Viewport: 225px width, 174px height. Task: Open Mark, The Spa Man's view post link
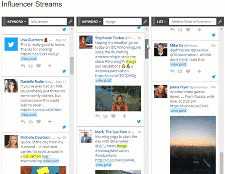pos(103,165)
